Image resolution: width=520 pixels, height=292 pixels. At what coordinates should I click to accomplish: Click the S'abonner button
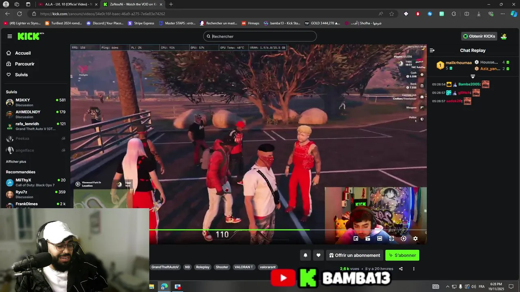[402, 255]
